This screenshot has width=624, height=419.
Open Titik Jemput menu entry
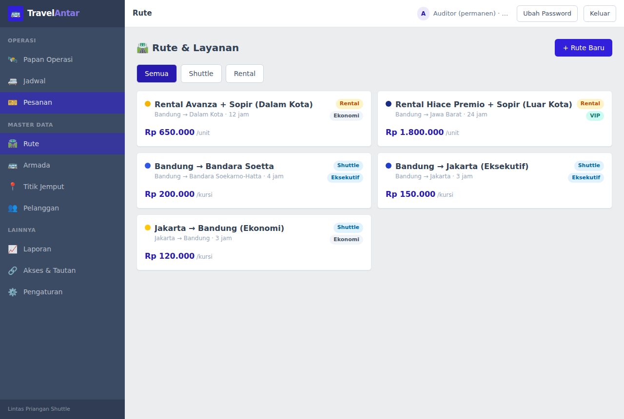(x=62, y=187)
